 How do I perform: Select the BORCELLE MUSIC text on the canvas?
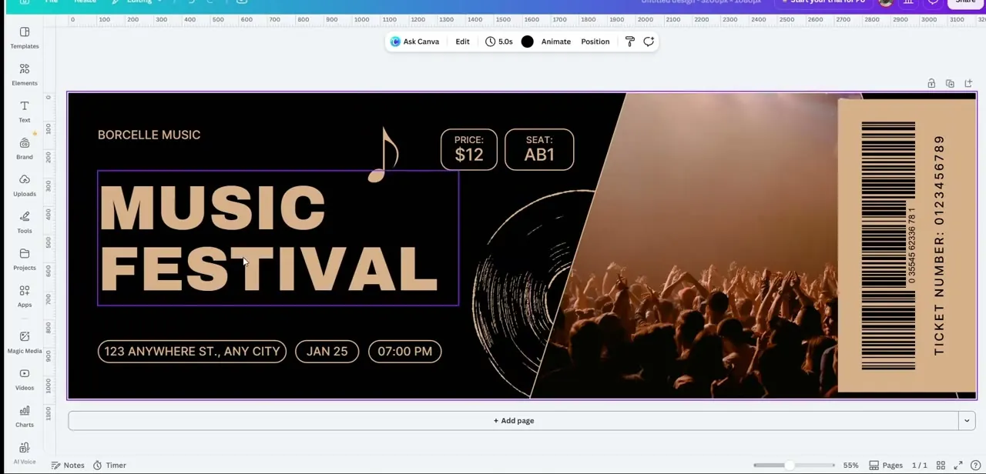pos(149,135)
